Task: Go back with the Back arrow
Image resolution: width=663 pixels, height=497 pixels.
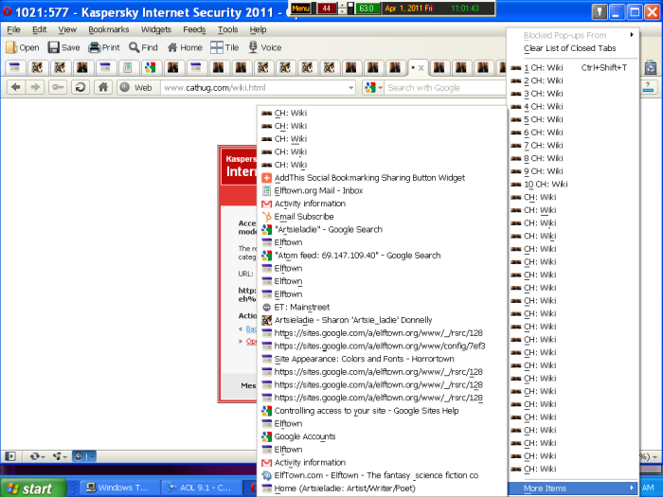Action: click(x=16, y=87)
